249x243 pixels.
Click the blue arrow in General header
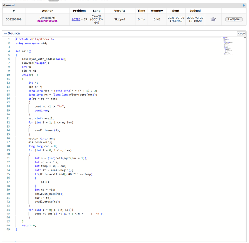tap(244, 5)
